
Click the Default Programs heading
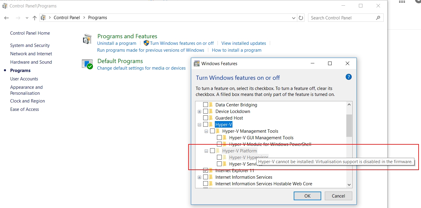(120, 61)
